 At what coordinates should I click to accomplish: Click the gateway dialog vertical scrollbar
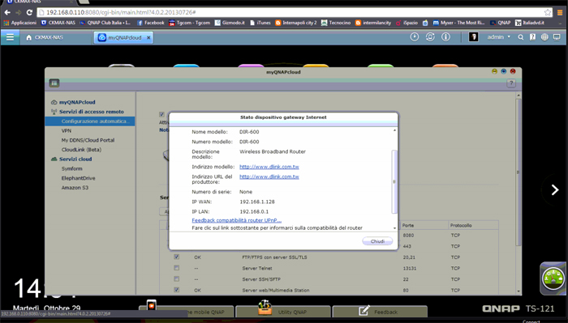pos(394,181)
